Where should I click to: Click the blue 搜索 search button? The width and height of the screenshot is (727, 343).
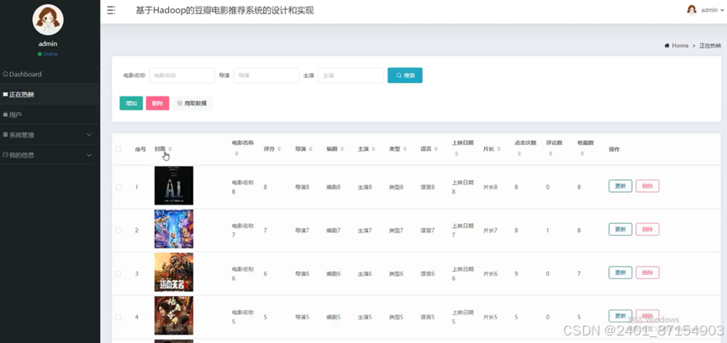[x=405, y=75]
